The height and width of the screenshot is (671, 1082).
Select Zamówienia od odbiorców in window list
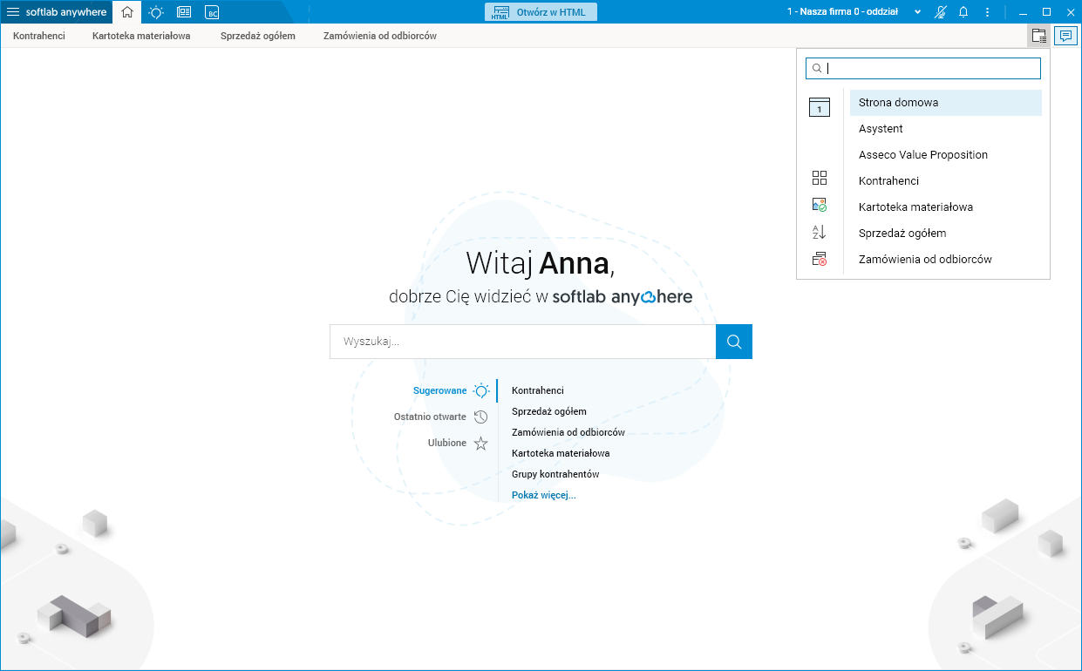coord(946,260)
